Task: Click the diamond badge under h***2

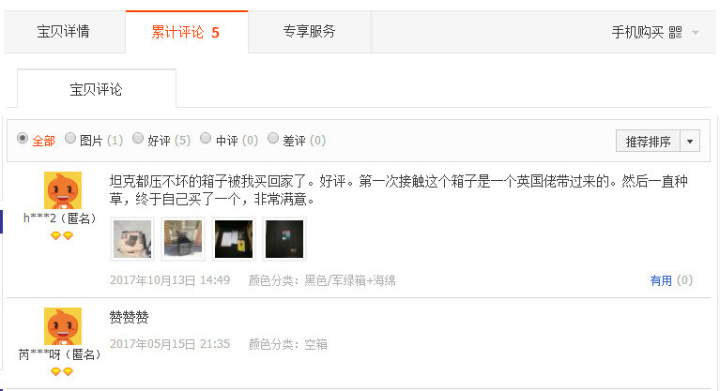Action: (62, 235)
